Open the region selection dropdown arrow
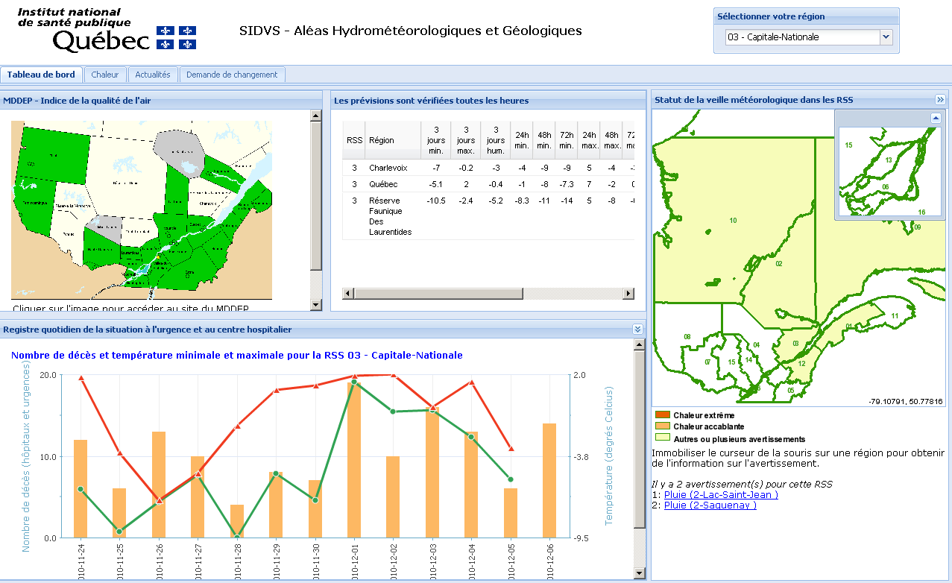The height and width of the screenshot is (583, 952). 886,37
